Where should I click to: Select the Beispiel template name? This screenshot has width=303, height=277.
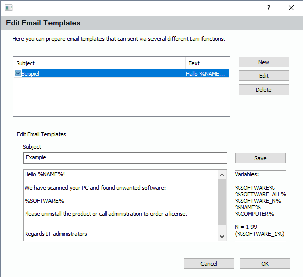click(30, 74)
